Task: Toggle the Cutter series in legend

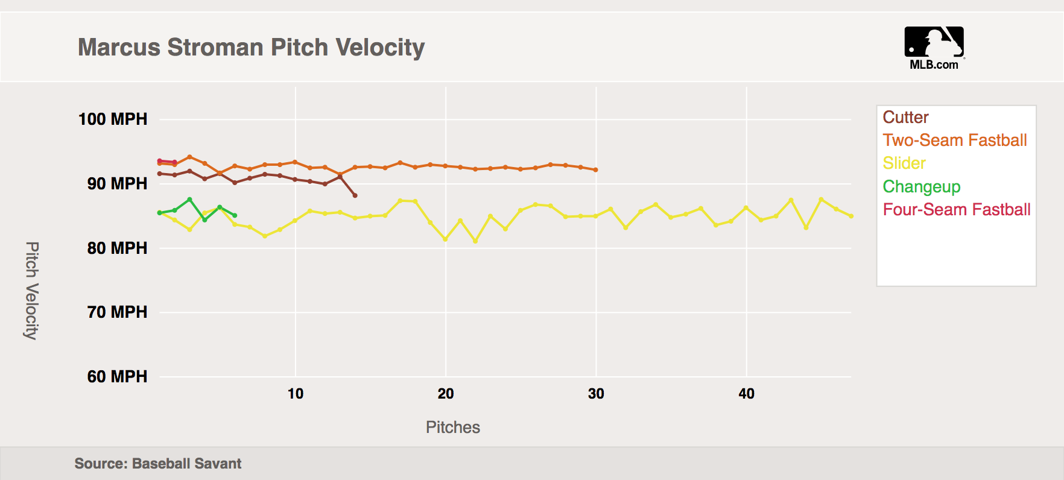Action: tap(905, 117)
